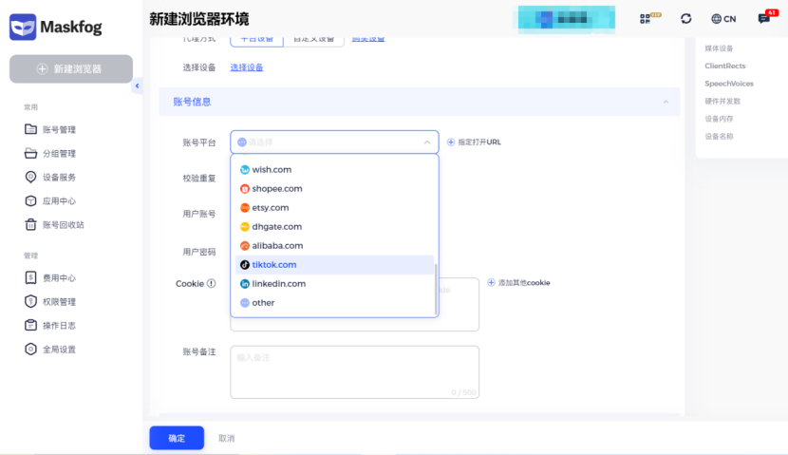Switch language via the CN globe icon
This screenshot has height=455, width=788.
click(723, 19)
